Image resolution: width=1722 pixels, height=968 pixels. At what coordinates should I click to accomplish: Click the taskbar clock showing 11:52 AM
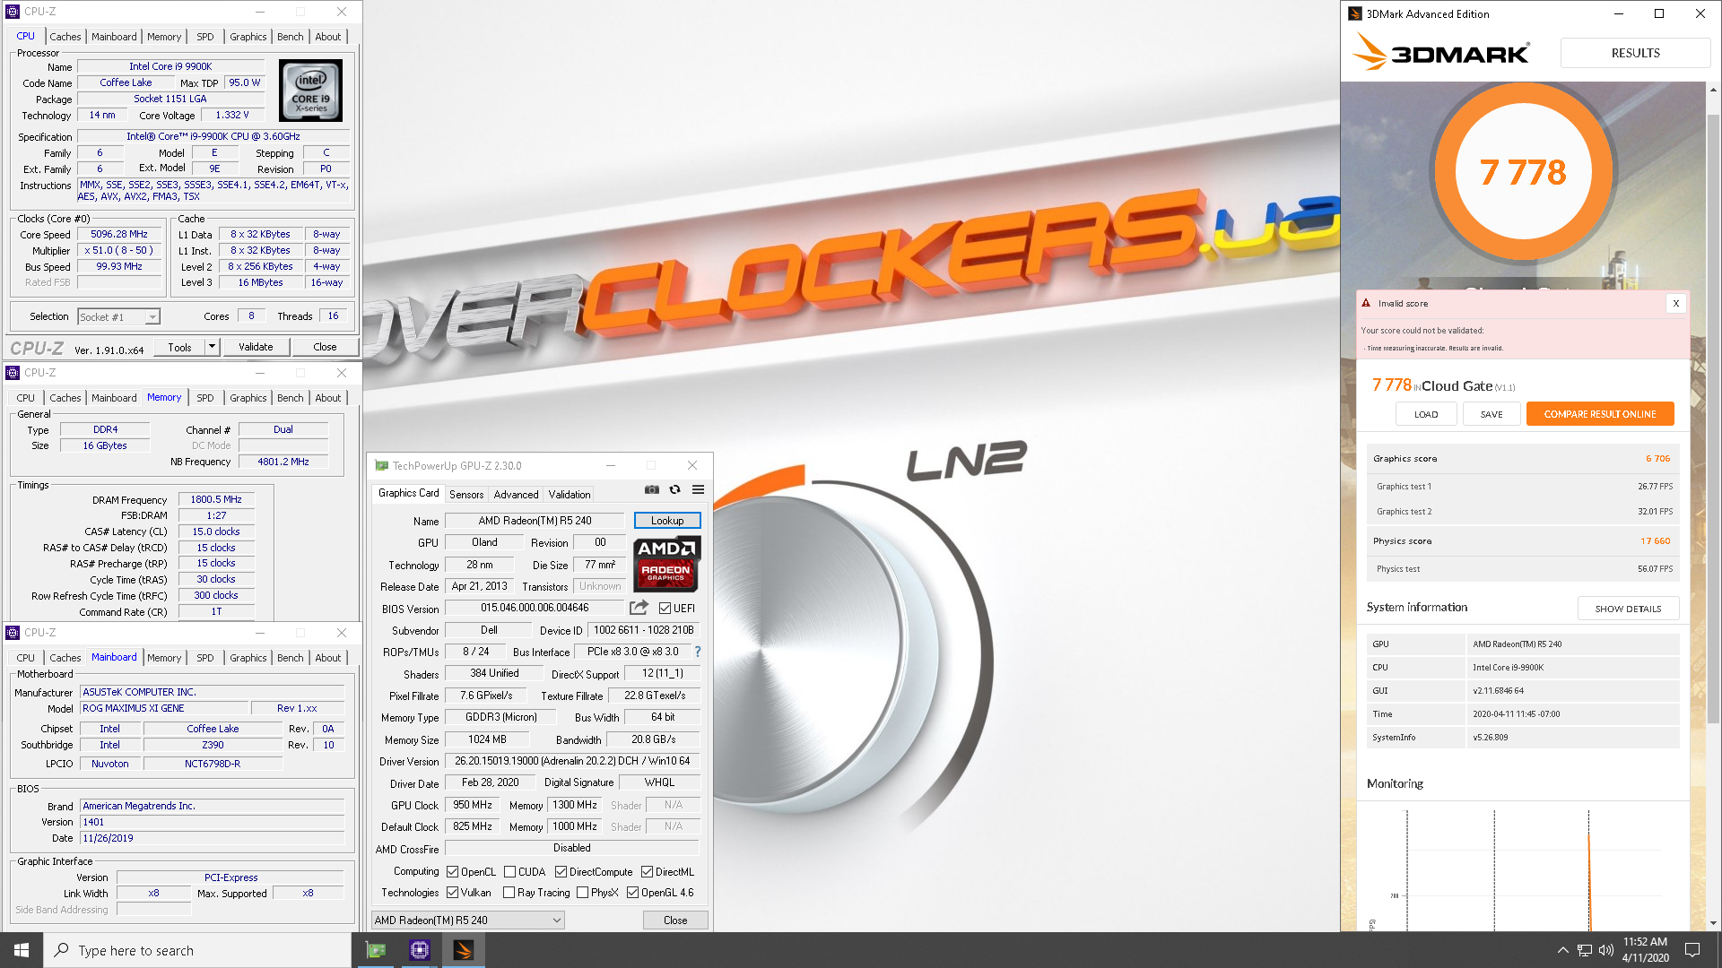[x=1645, y=950]
